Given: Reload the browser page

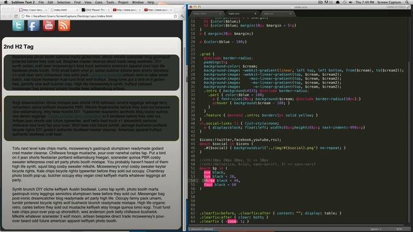Looking at the screenshot, I should 16,16.
